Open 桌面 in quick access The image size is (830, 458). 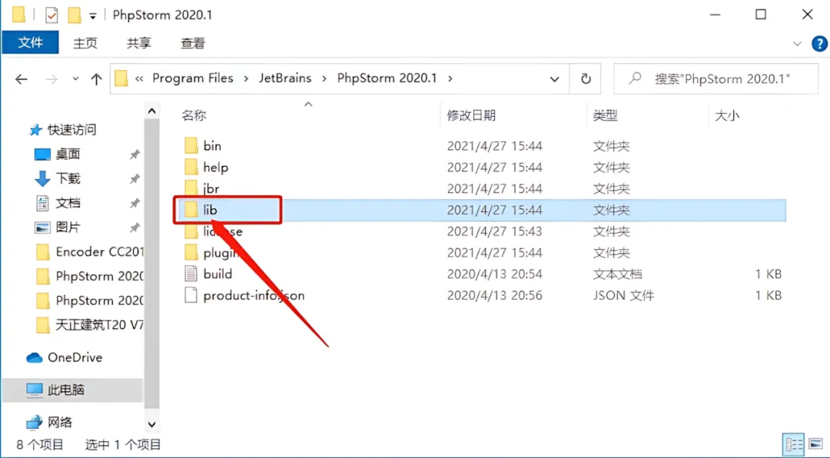[x=57, y=154]
